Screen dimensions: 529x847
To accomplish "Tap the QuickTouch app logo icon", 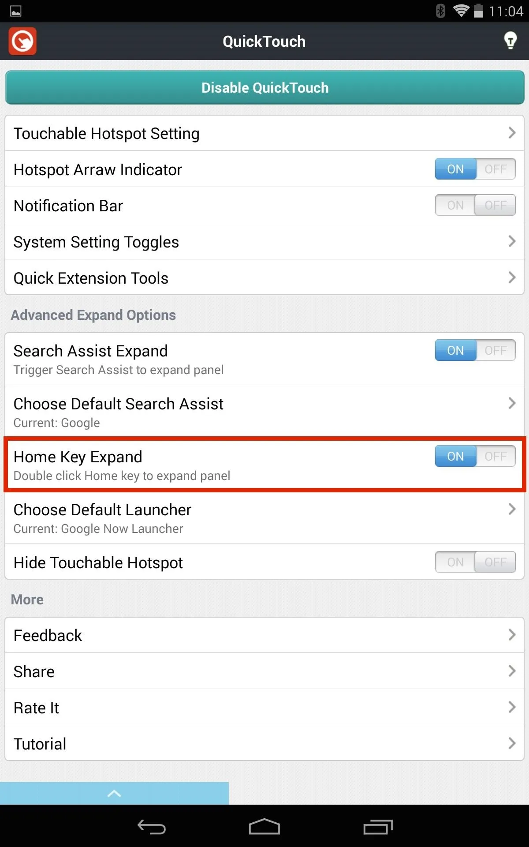I will click(22, 41).
